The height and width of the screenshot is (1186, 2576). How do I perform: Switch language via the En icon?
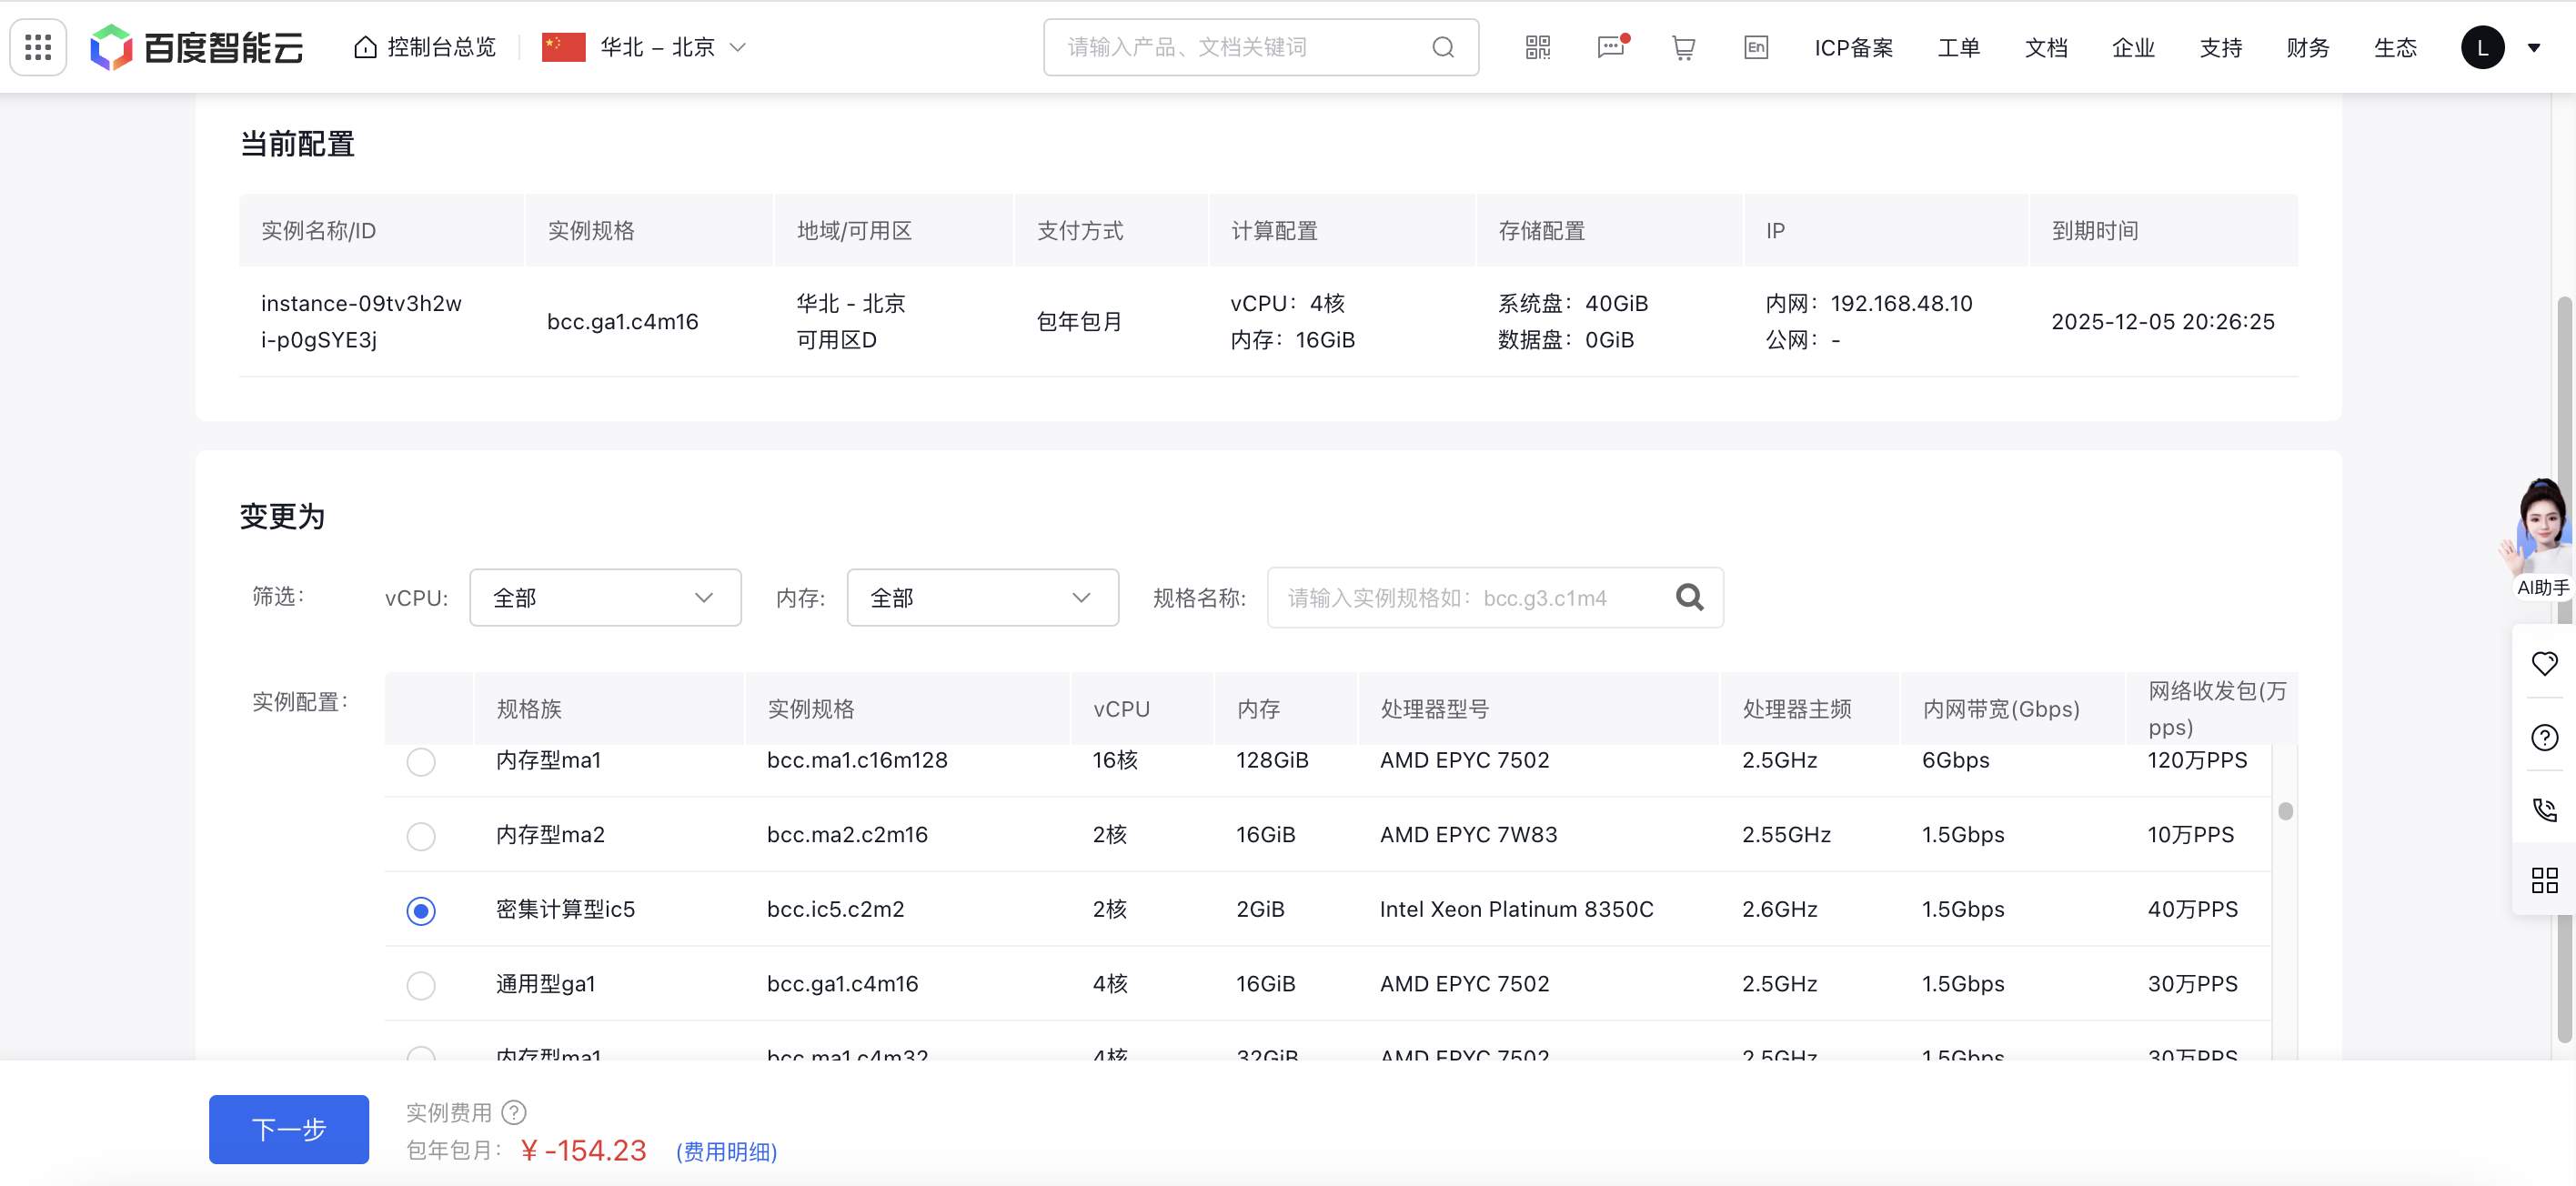1757,47
